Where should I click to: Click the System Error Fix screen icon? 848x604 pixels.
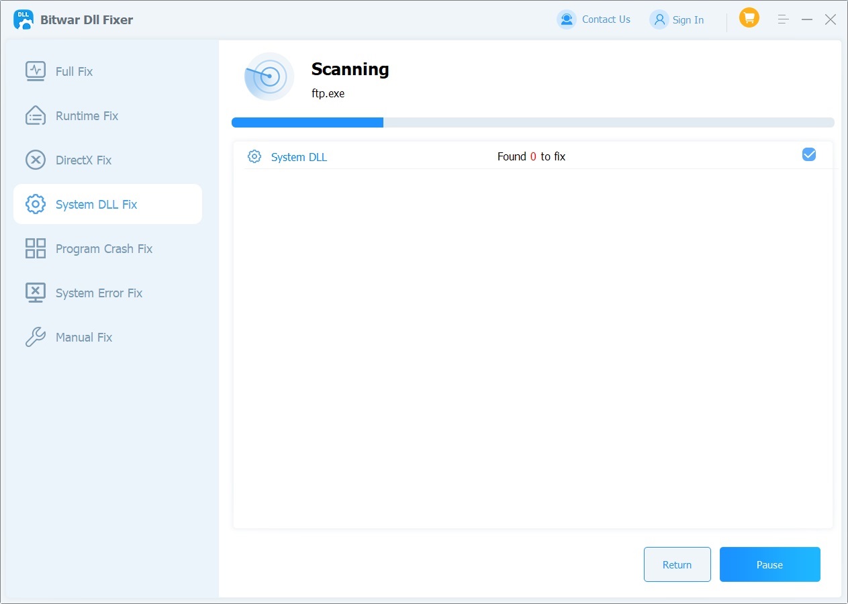coord(35,293)
